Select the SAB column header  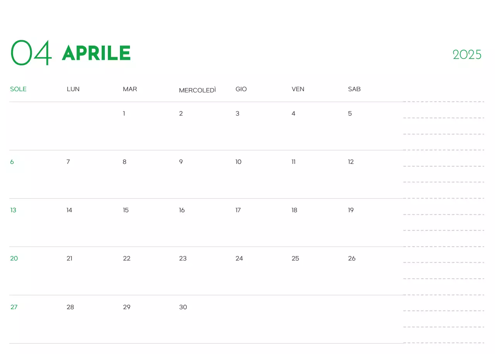(x=354, y=89)
